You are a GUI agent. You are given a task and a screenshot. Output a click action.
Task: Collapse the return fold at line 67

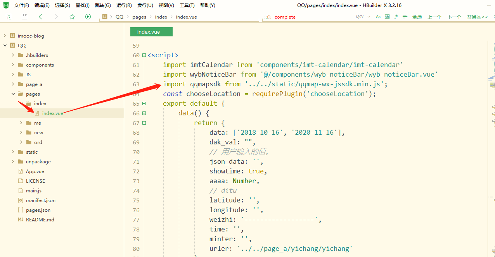click(x=144, y=123)
